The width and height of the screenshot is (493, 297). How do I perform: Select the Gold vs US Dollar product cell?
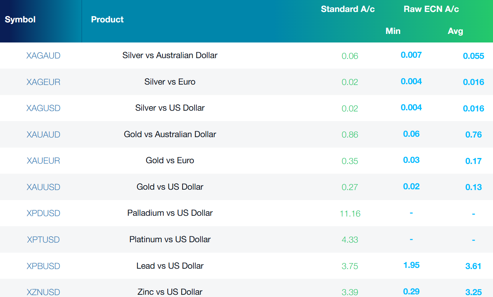(x=170, y=187)
